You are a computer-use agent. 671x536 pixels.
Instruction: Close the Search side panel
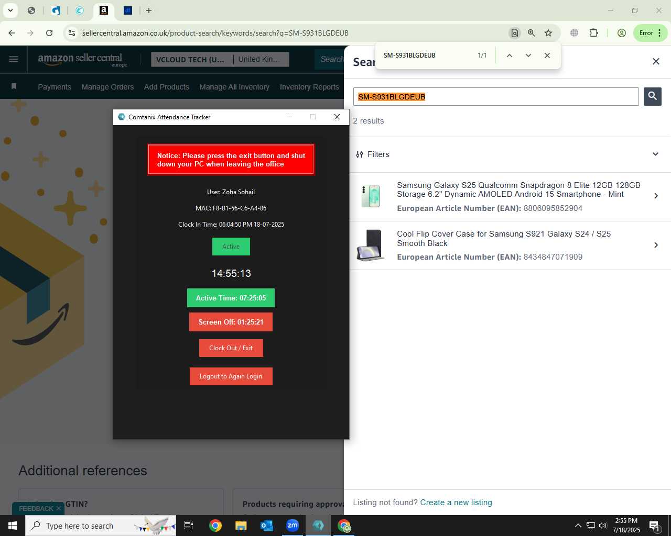[656, 62]
